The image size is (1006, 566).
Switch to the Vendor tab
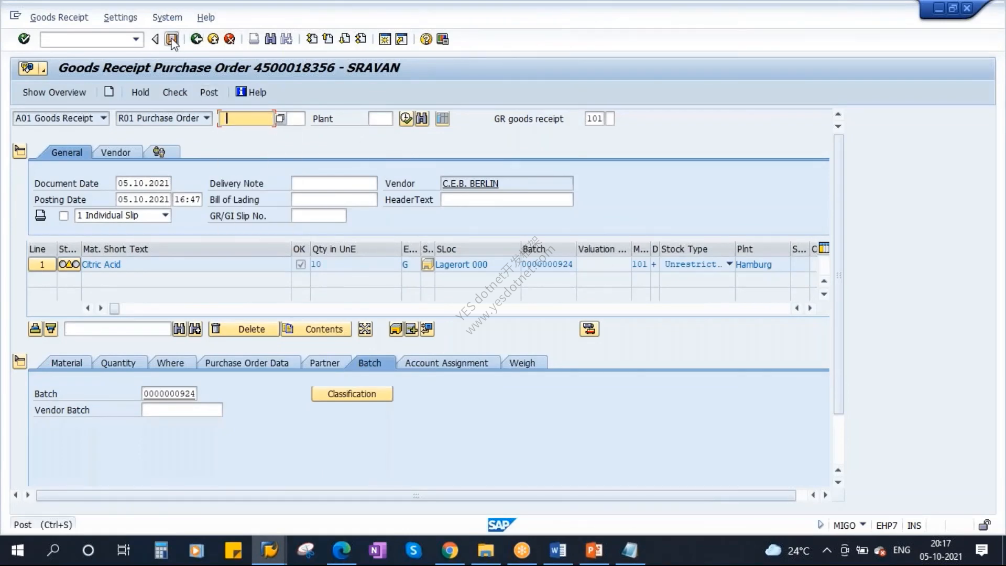pos(116,153)
